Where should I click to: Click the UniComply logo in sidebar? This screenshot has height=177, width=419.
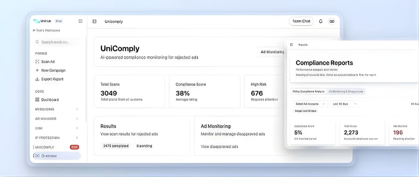pyautogui.click(x=36, y=21)
